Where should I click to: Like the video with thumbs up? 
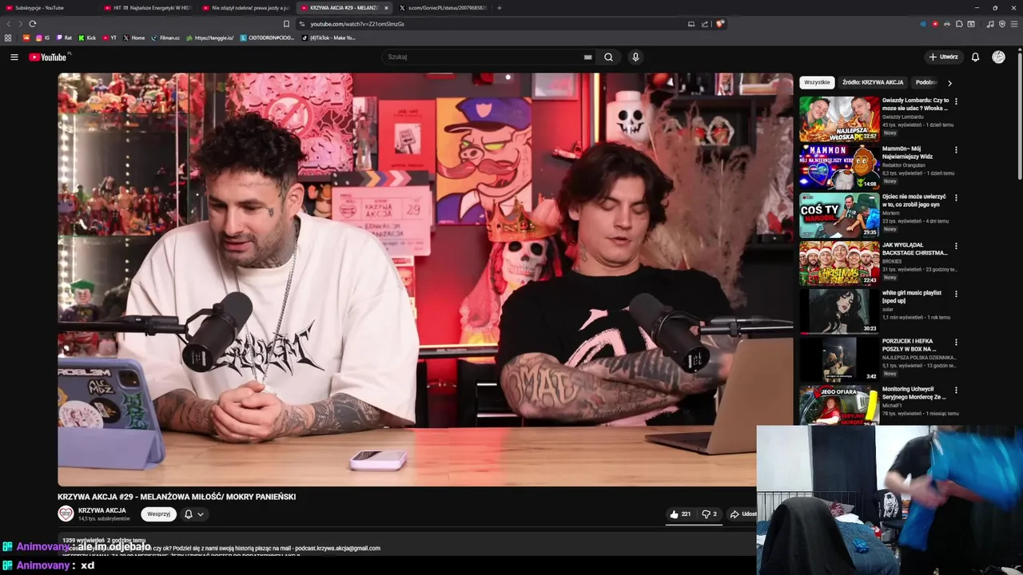point(680,514)
